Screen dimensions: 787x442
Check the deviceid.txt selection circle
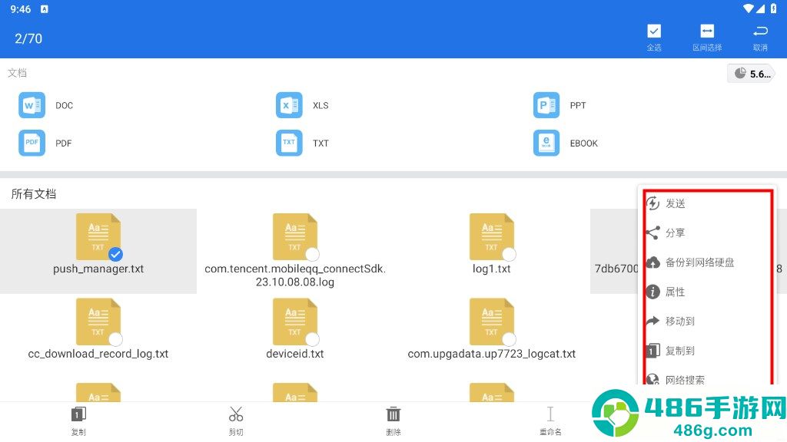tap(312, 339)
